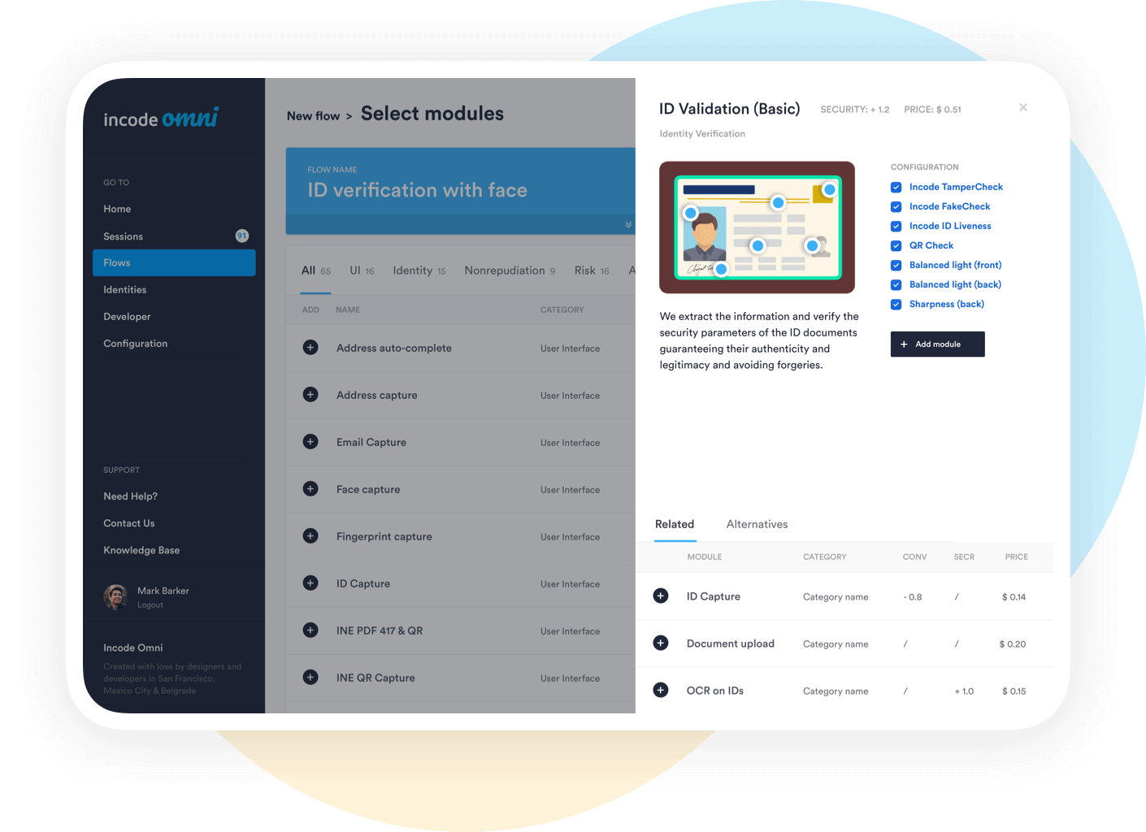This screenshot has width=1146, height=832.
Task: Uncheck QR Check option
Action: pyautogui.click(x=896, y=245)
